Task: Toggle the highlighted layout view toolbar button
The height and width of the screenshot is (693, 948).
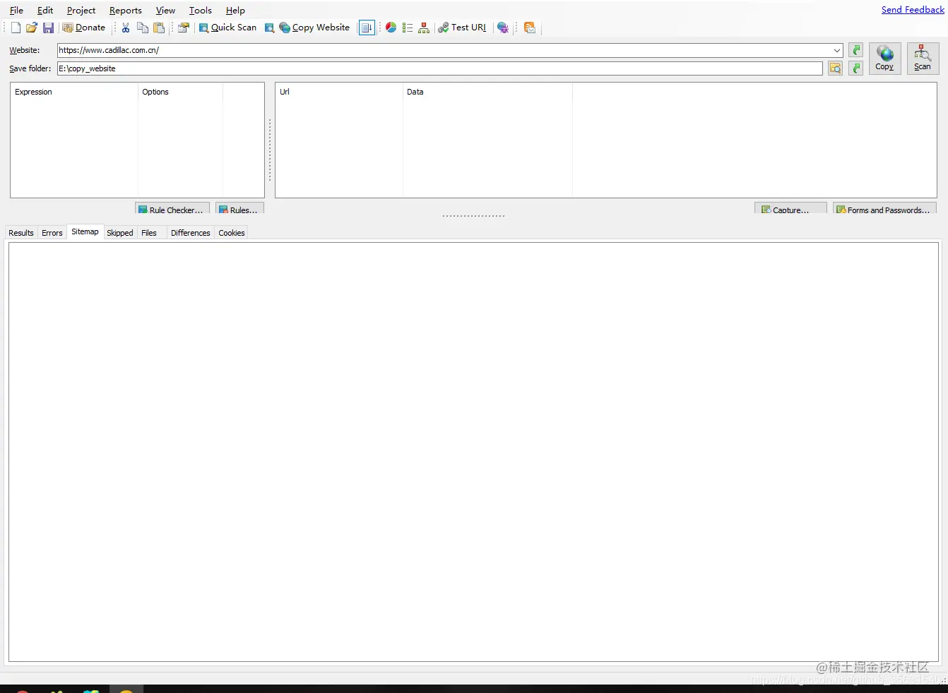Action: (367, 28)
